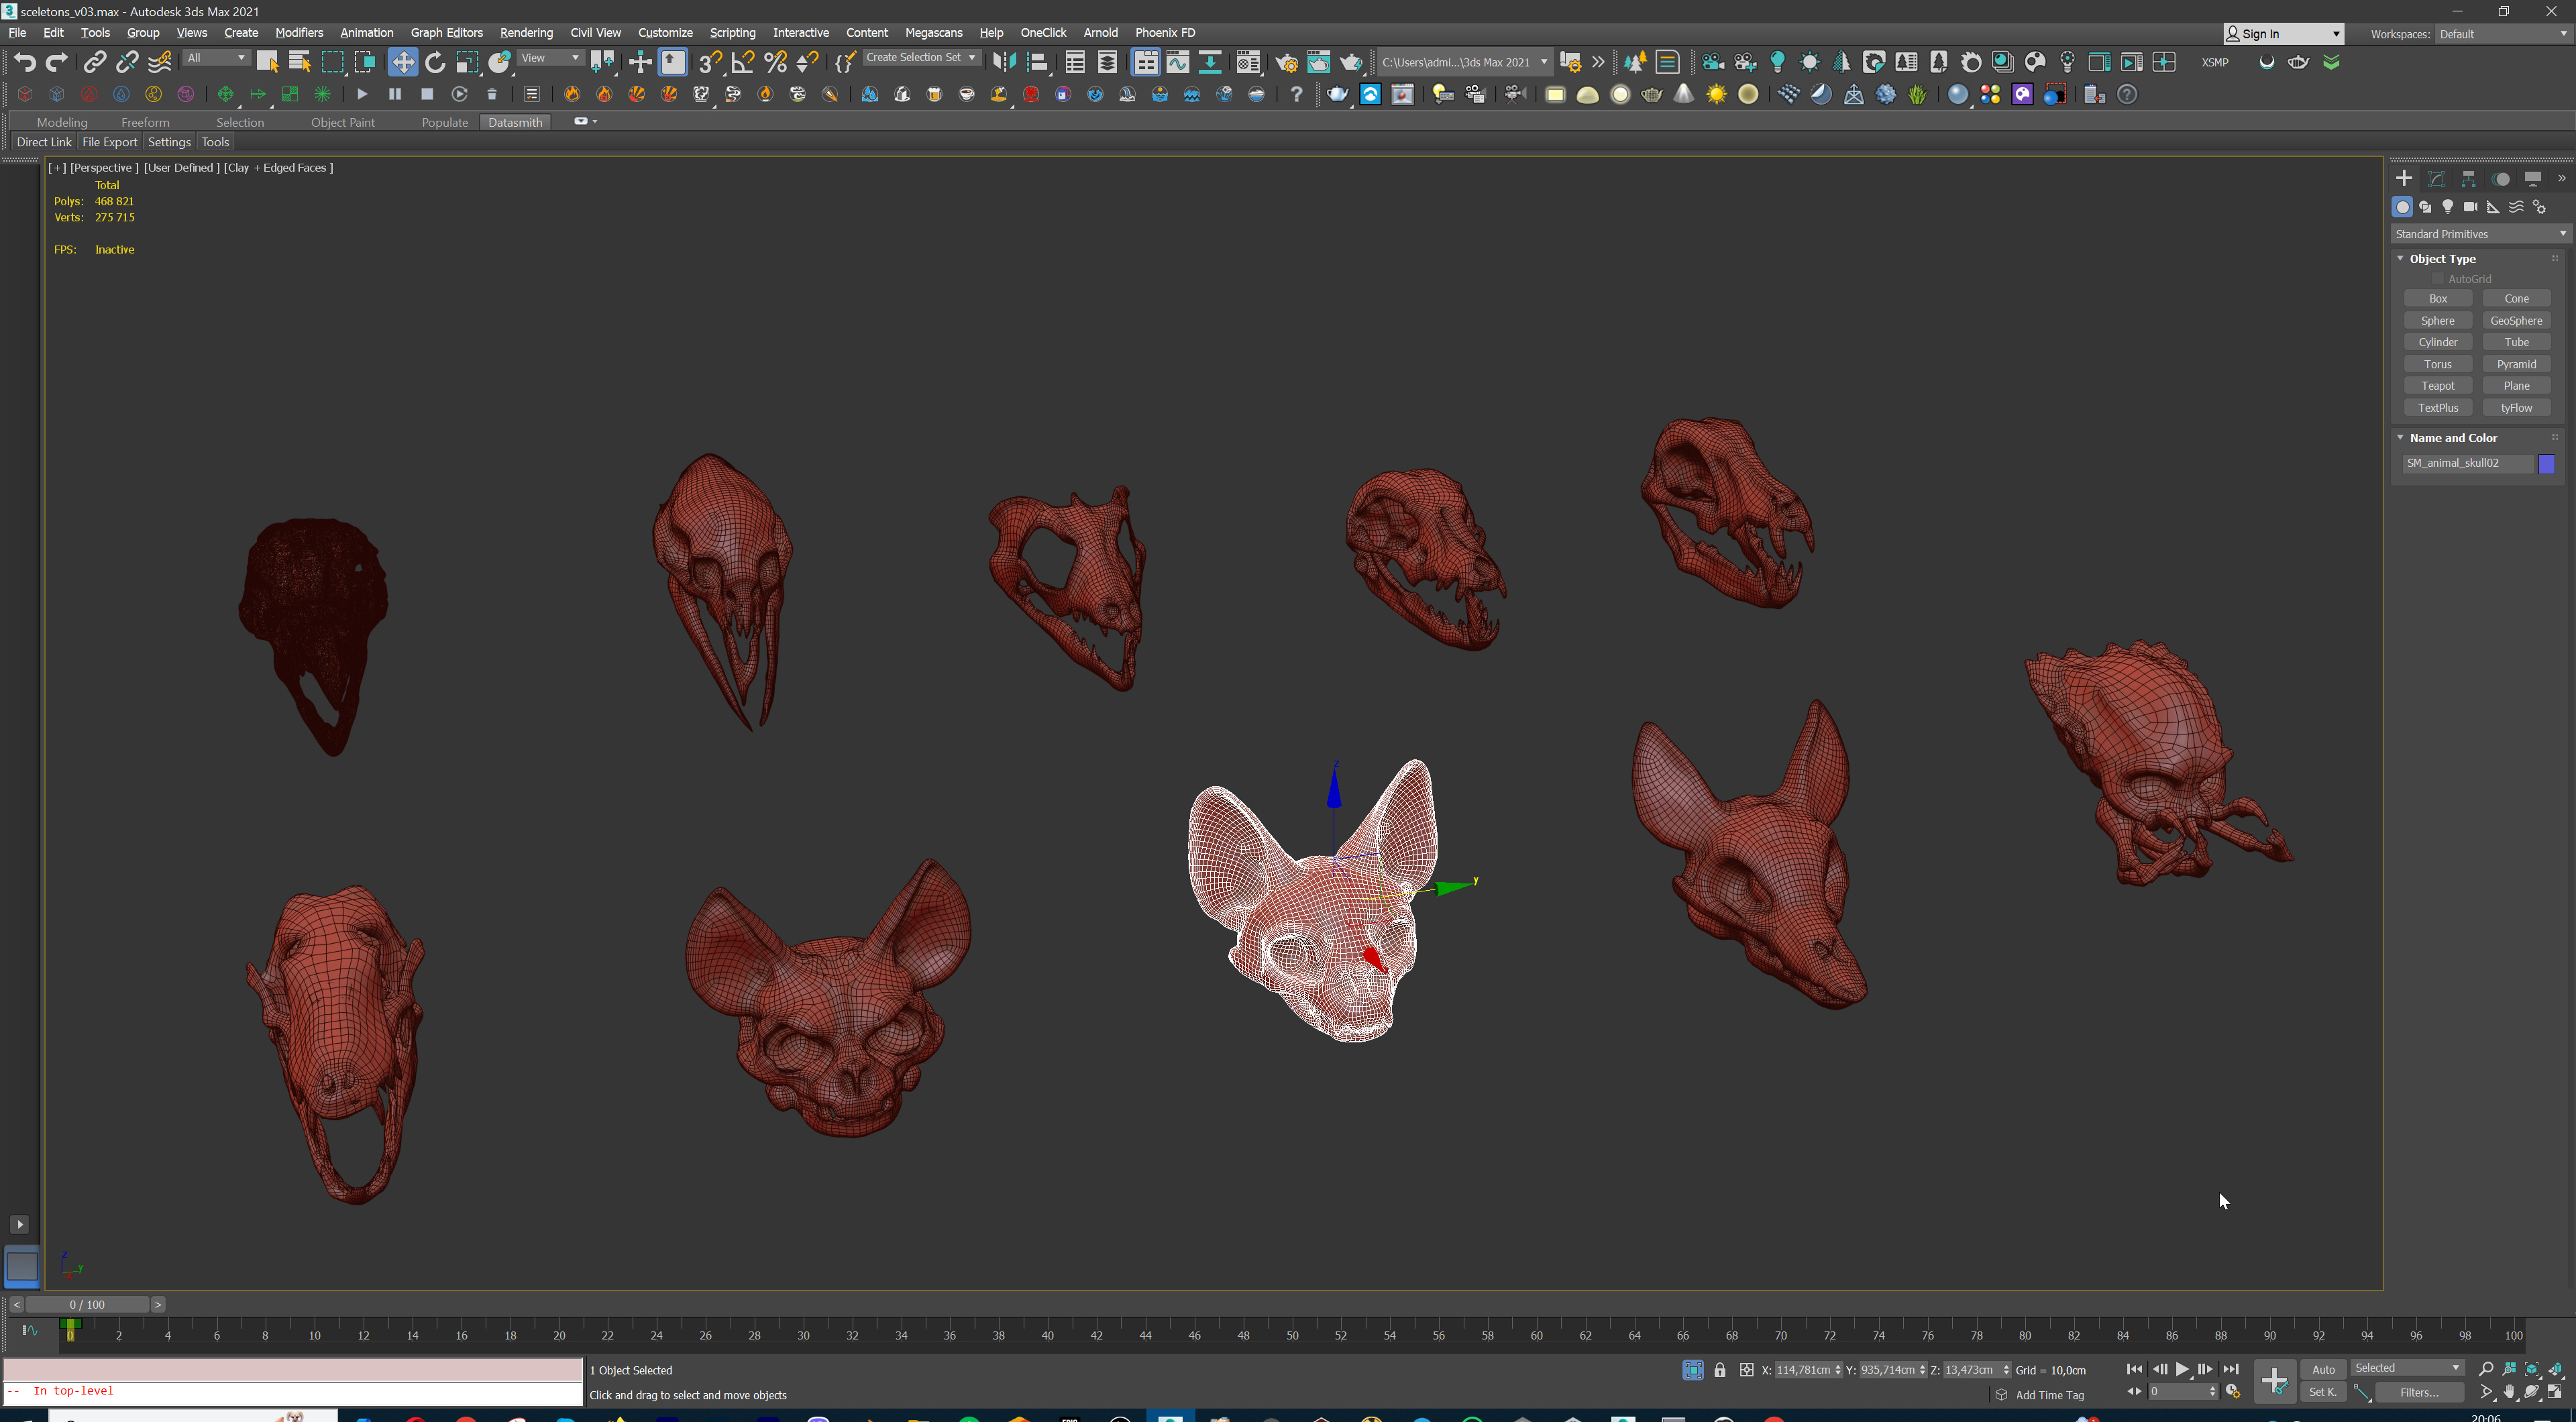Screen dimensions: 2576x1422
Task: Click the green grass scatter icon
Action: point(1917,94)
